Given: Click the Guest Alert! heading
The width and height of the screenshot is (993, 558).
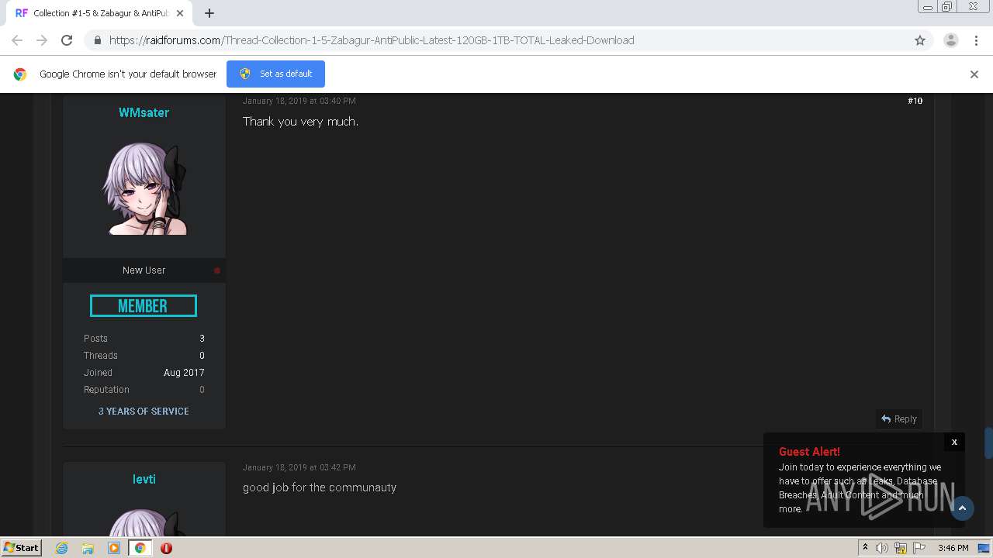Looking at the screenshot, I should point(809,452).
